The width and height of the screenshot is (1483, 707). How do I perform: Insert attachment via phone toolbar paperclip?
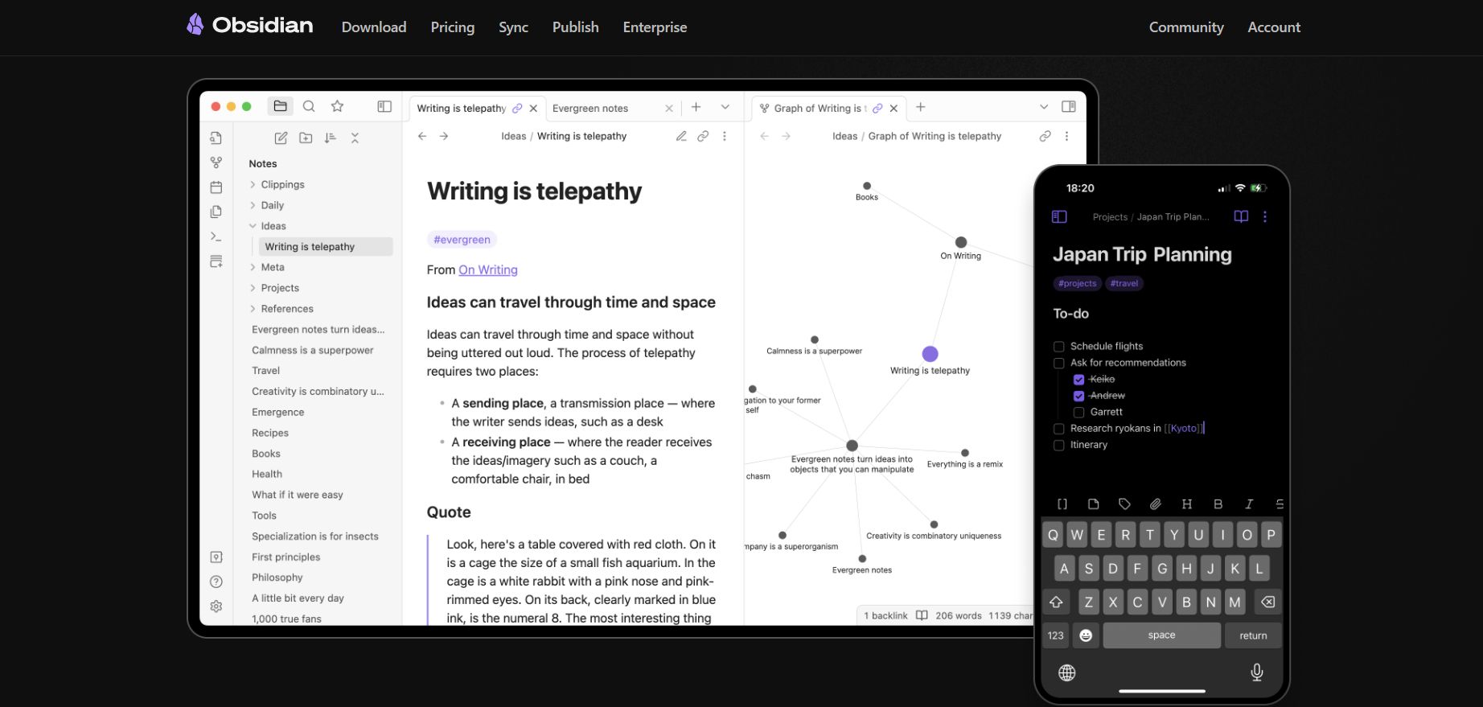coord(1156,504)
